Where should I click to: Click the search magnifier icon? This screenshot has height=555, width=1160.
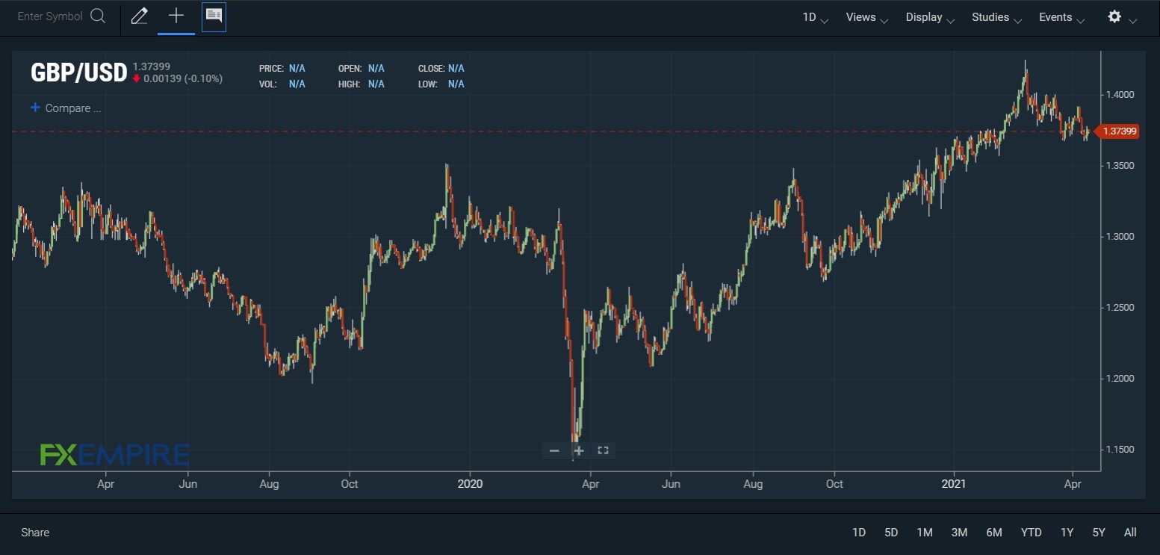tap(98, 16)
